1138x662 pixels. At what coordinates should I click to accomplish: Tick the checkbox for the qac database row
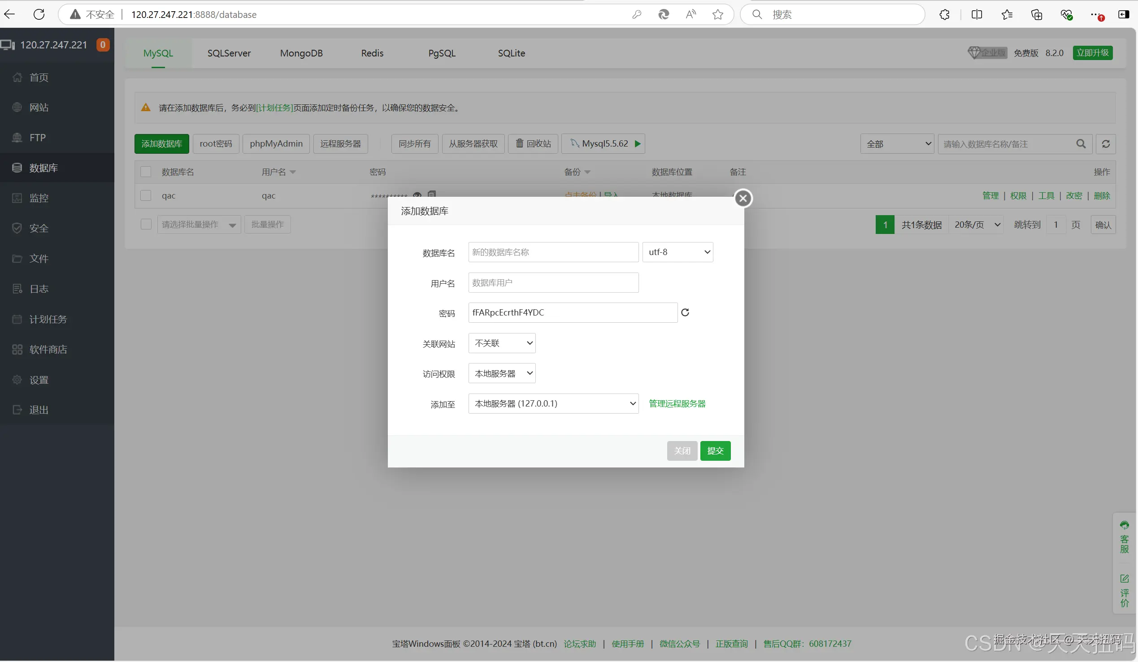[146, 196]
